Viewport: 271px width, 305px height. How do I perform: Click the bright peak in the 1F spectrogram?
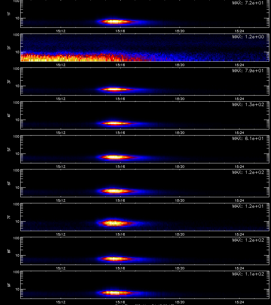[115, 22]
